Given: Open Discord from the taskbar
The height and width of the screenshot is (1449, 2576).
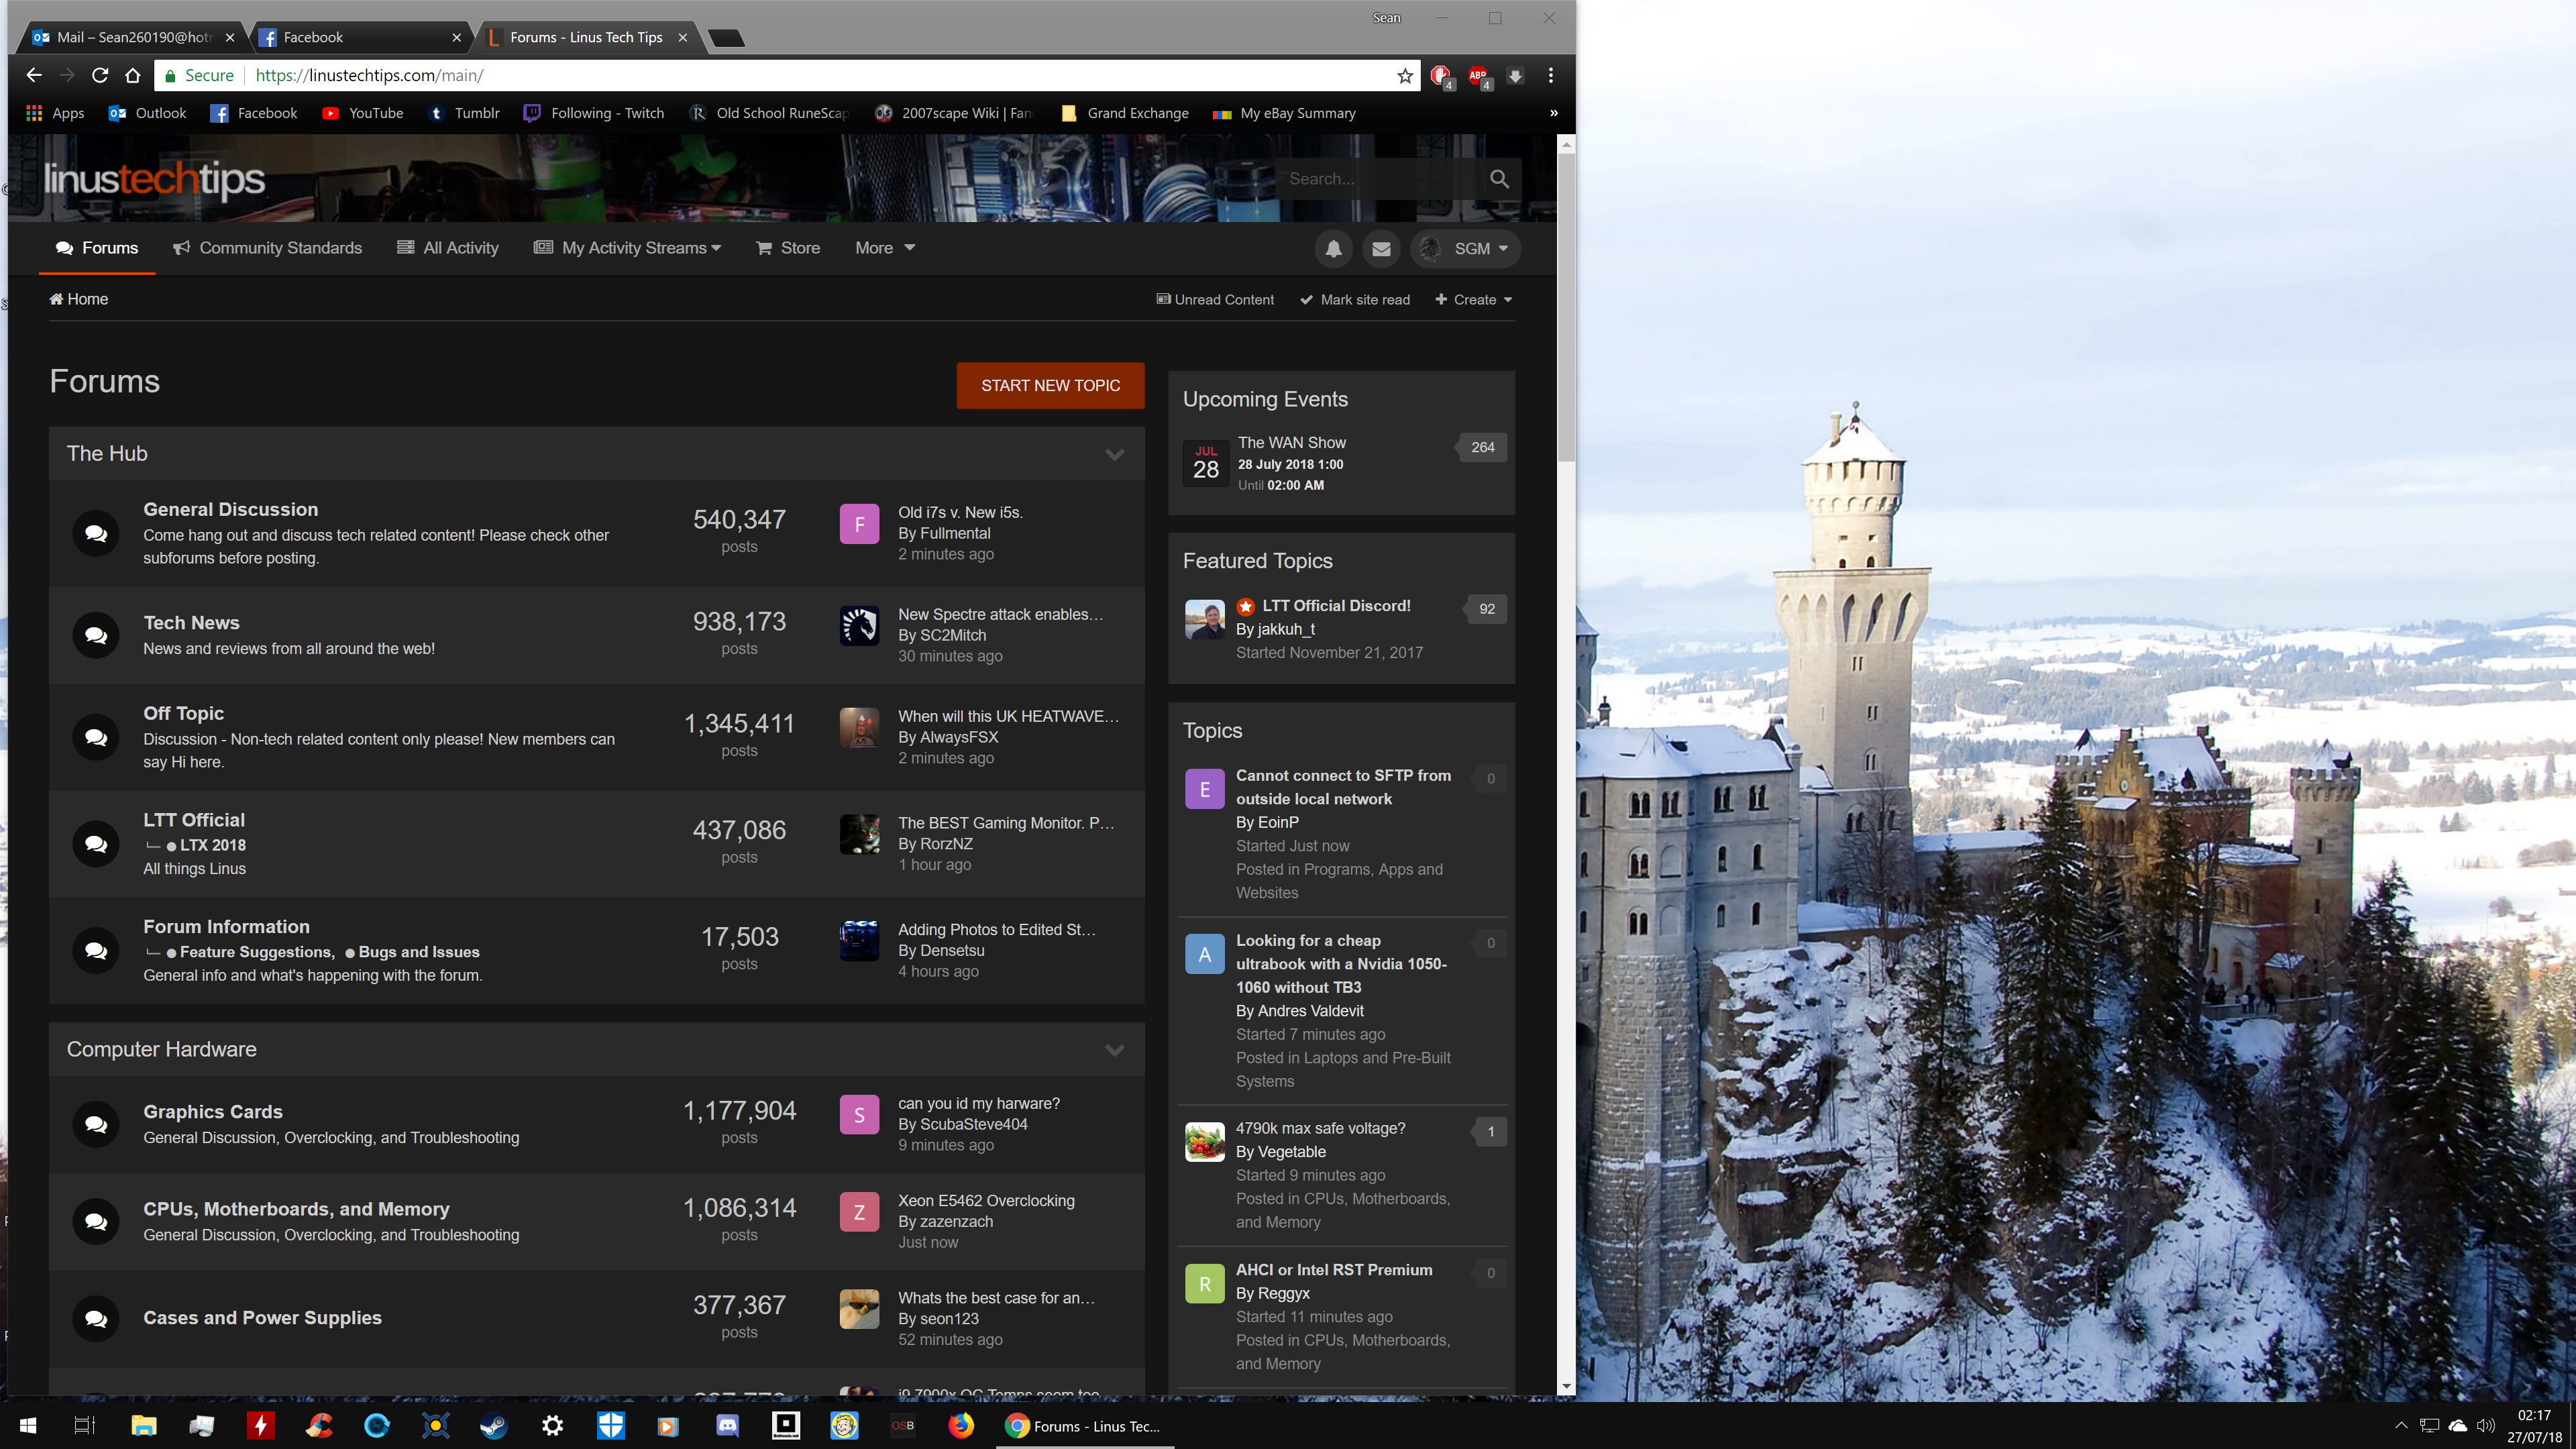Looking at the screenshot, I should pos(727,1426).
